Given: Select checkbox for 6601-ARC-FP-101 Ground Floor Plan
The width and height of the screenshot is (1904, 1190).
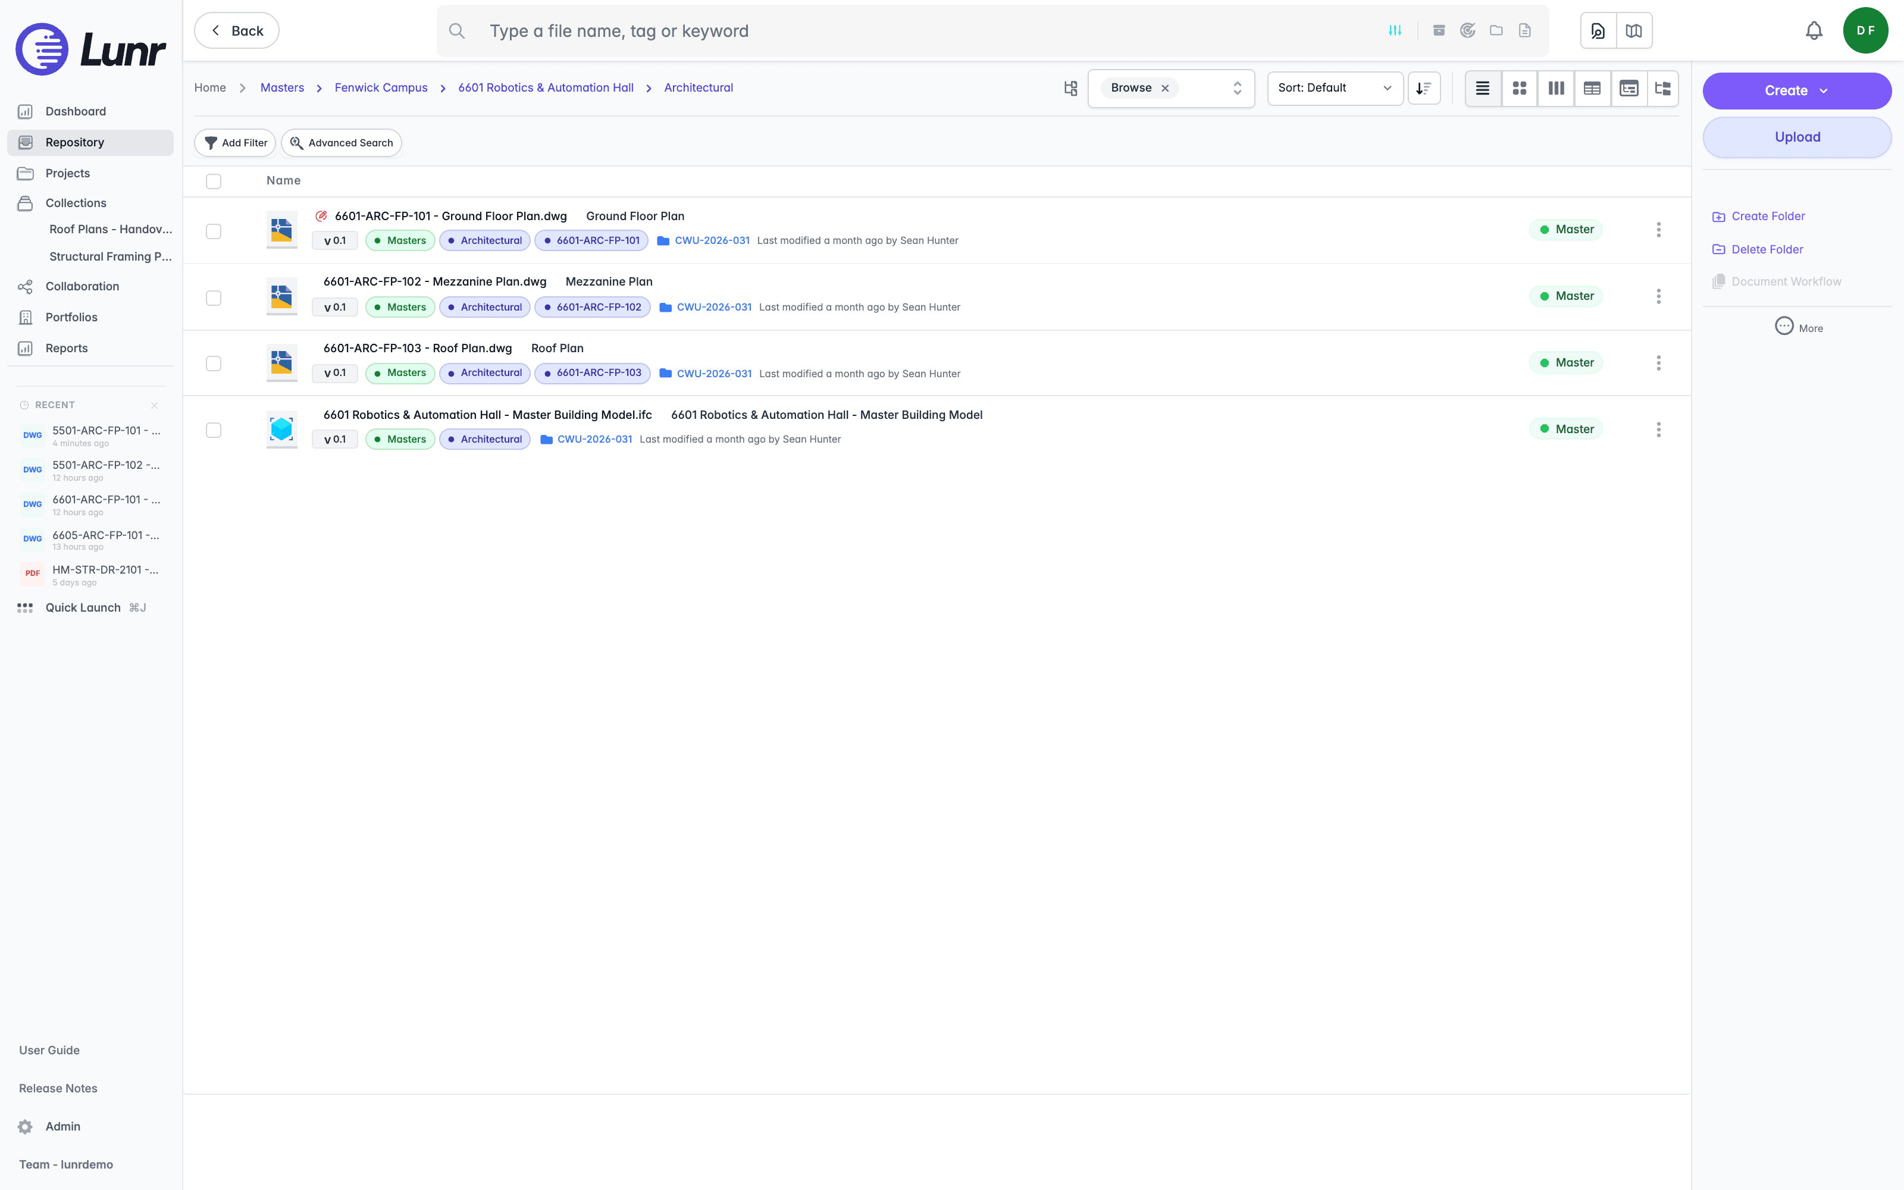Looking at the screenshot, I should click(x=213, y=231).
